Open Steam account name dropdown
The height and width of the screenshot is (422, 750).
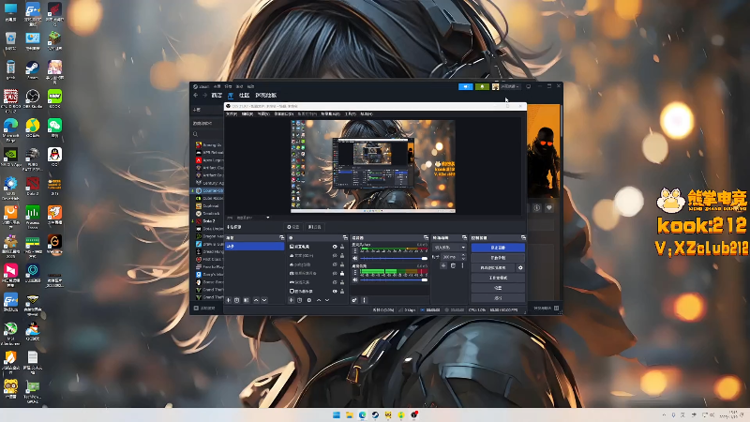[x=510, y=86]
